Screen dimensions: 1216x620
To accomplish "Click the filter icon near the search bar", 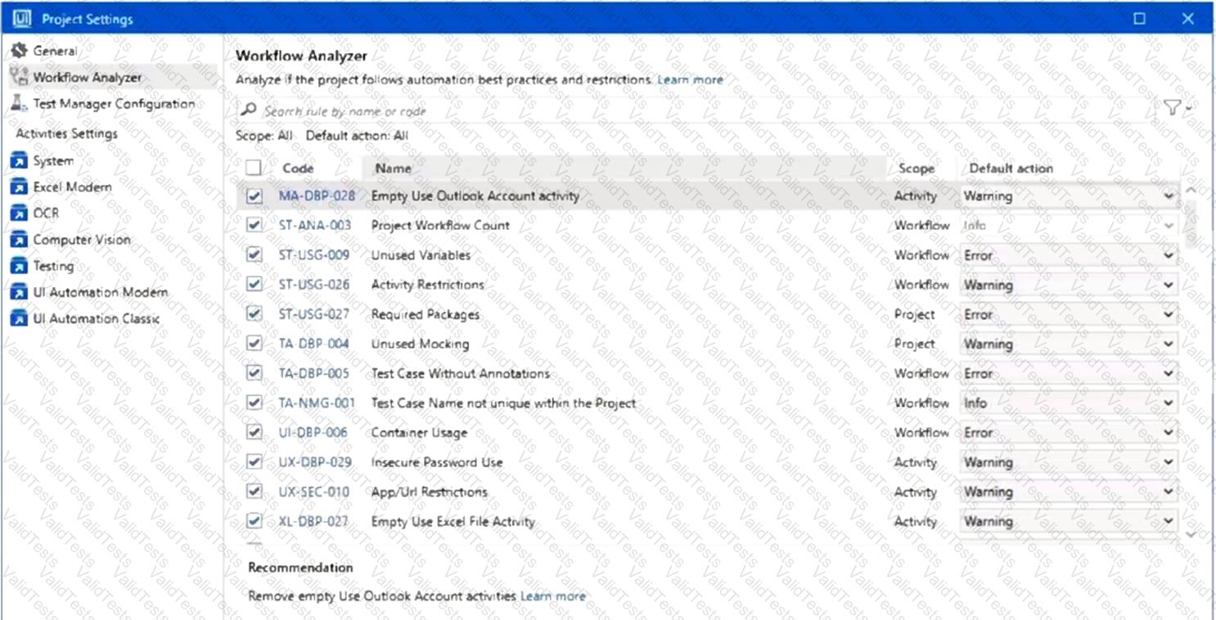I will pyautogui.click(x=1173, y=107).
